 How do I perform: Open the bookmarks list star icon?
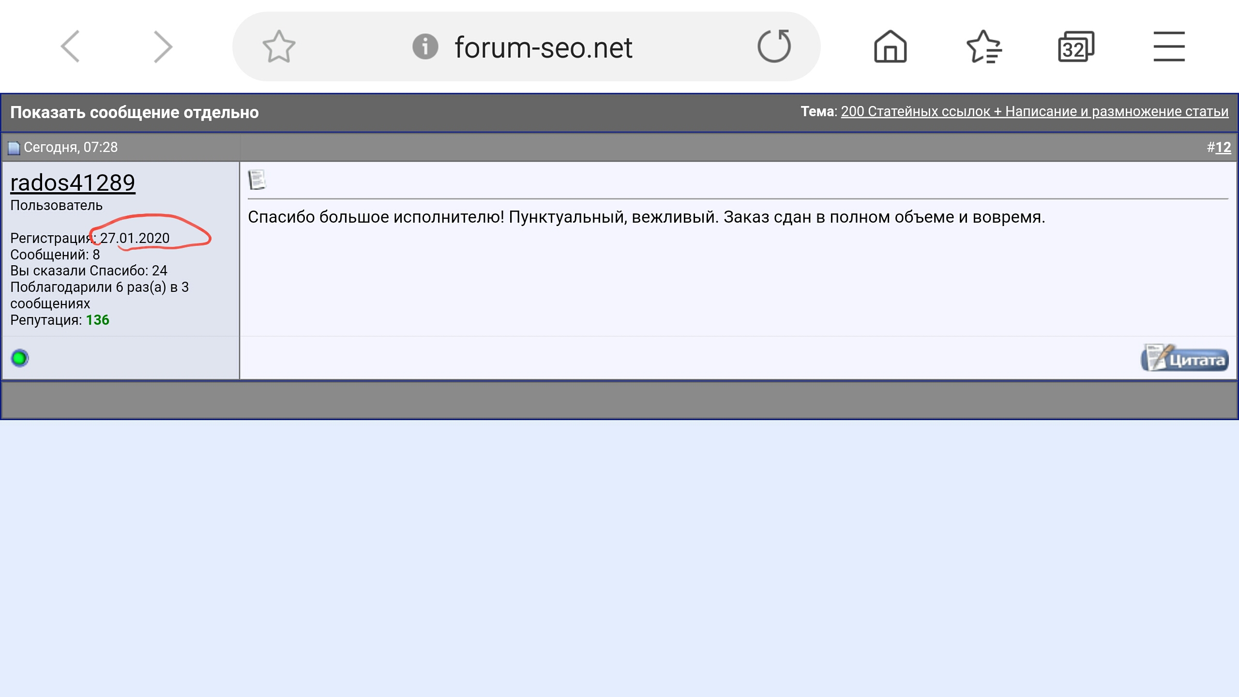[x=983, y=47]
